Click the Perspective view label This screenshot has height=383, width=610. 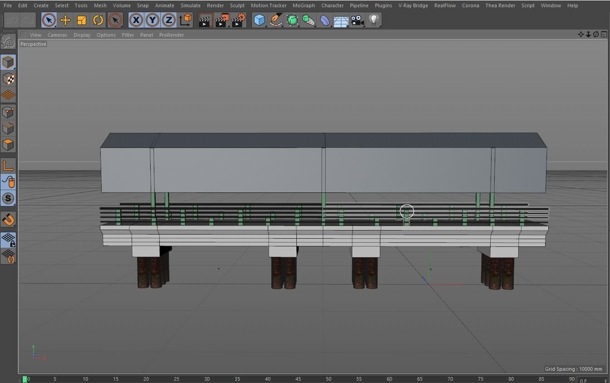33,44
